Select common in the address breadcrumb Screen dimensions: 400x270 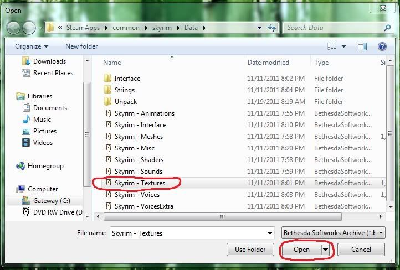point(126,28)
